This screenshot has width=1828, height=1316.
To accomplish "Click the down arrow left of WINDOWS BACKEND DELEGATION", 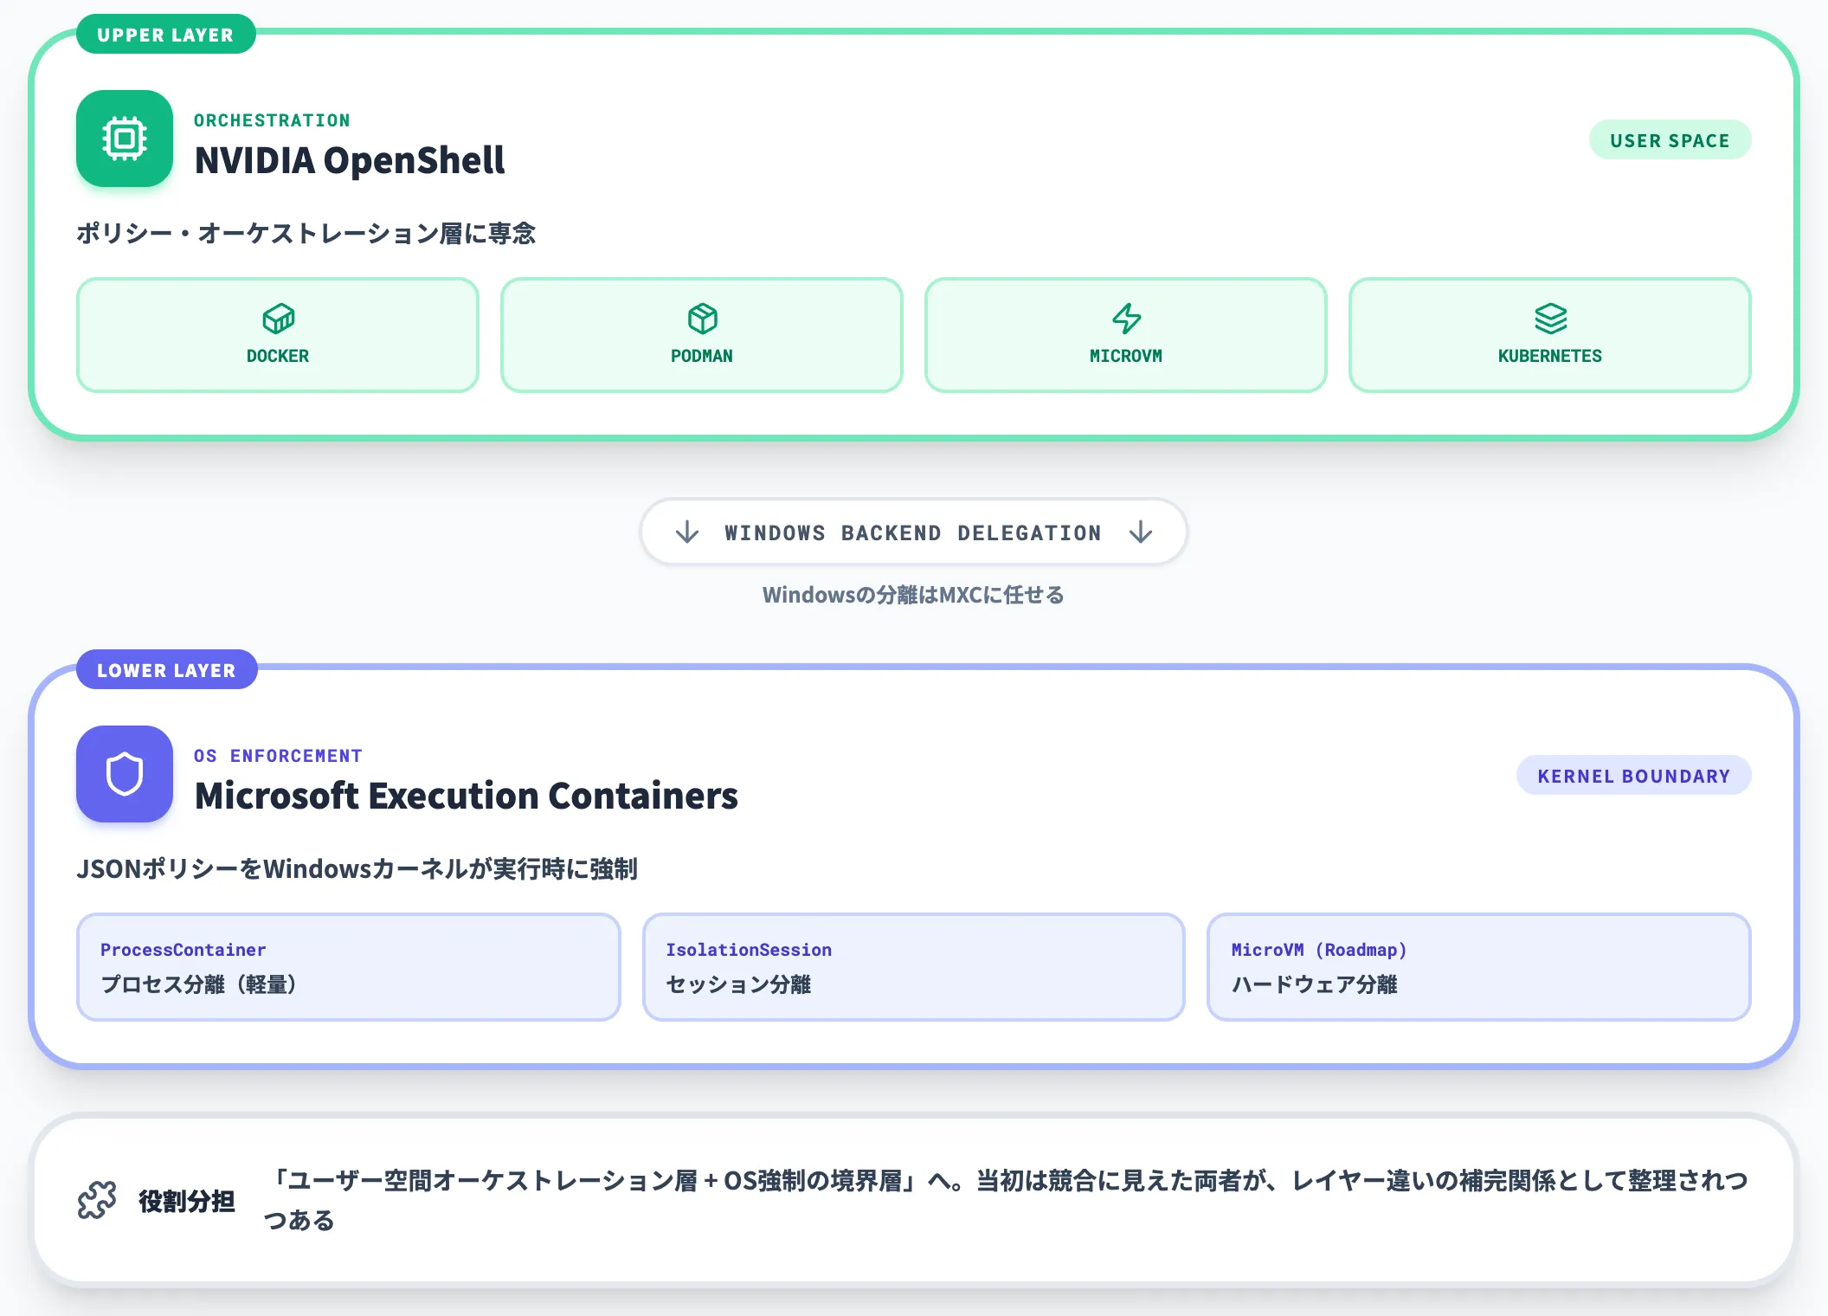I will pyautogui.click(x=687, y=532).
